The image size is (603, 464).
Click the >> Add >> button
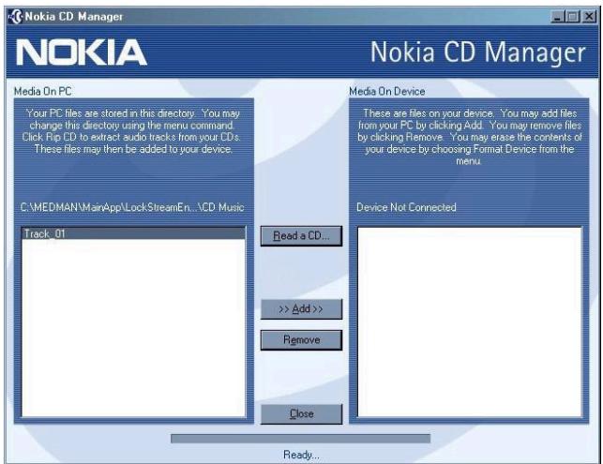pyautogui.click(x=301, y=309)
